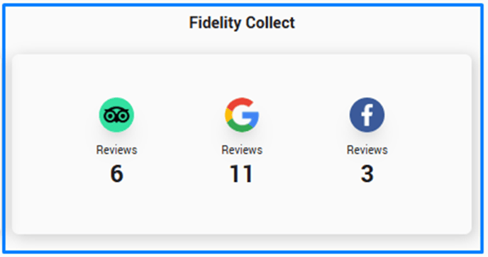This screenshot has width=488, height=257.
Task: Click the TripAdvisor owl icon
Action: pyautogui.click(x=117, y=115)
